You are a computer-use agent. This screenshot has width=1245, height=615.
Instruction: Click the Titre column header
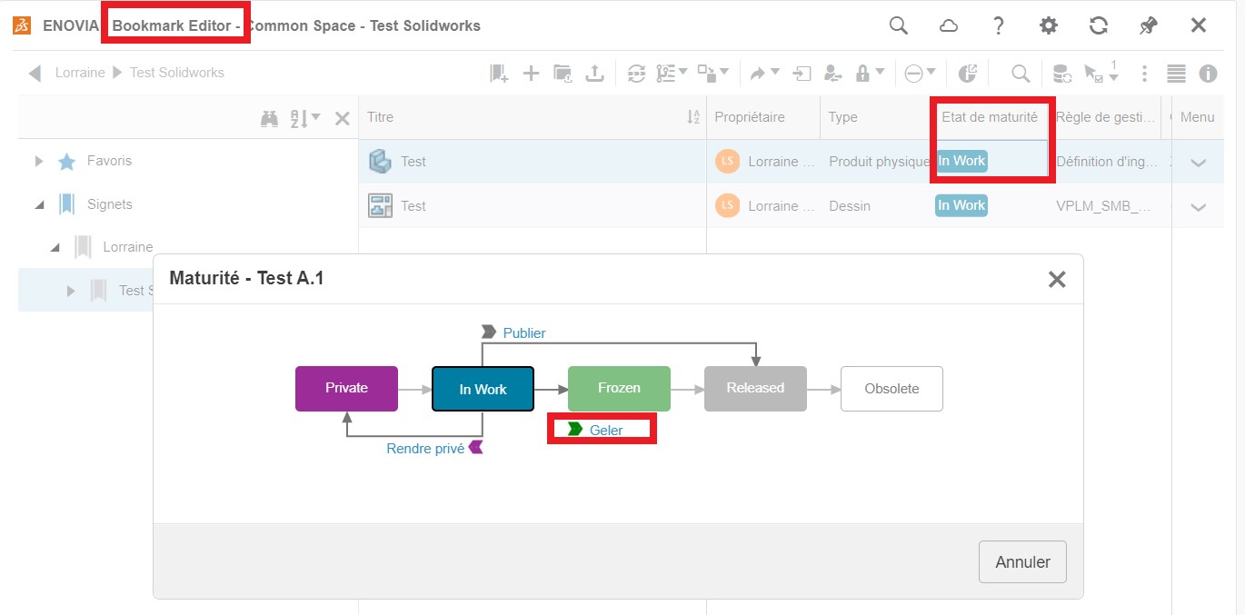tap(381, 117)
